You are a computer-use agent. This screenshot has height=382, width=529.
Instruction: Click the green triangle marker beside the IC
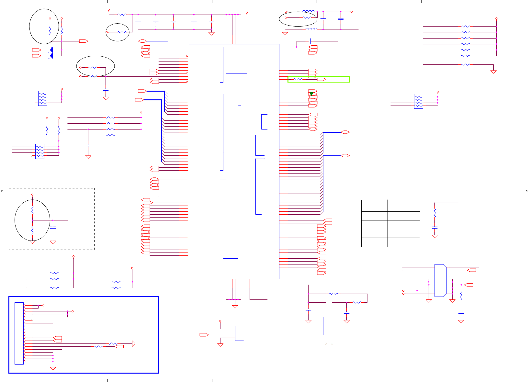311,94
